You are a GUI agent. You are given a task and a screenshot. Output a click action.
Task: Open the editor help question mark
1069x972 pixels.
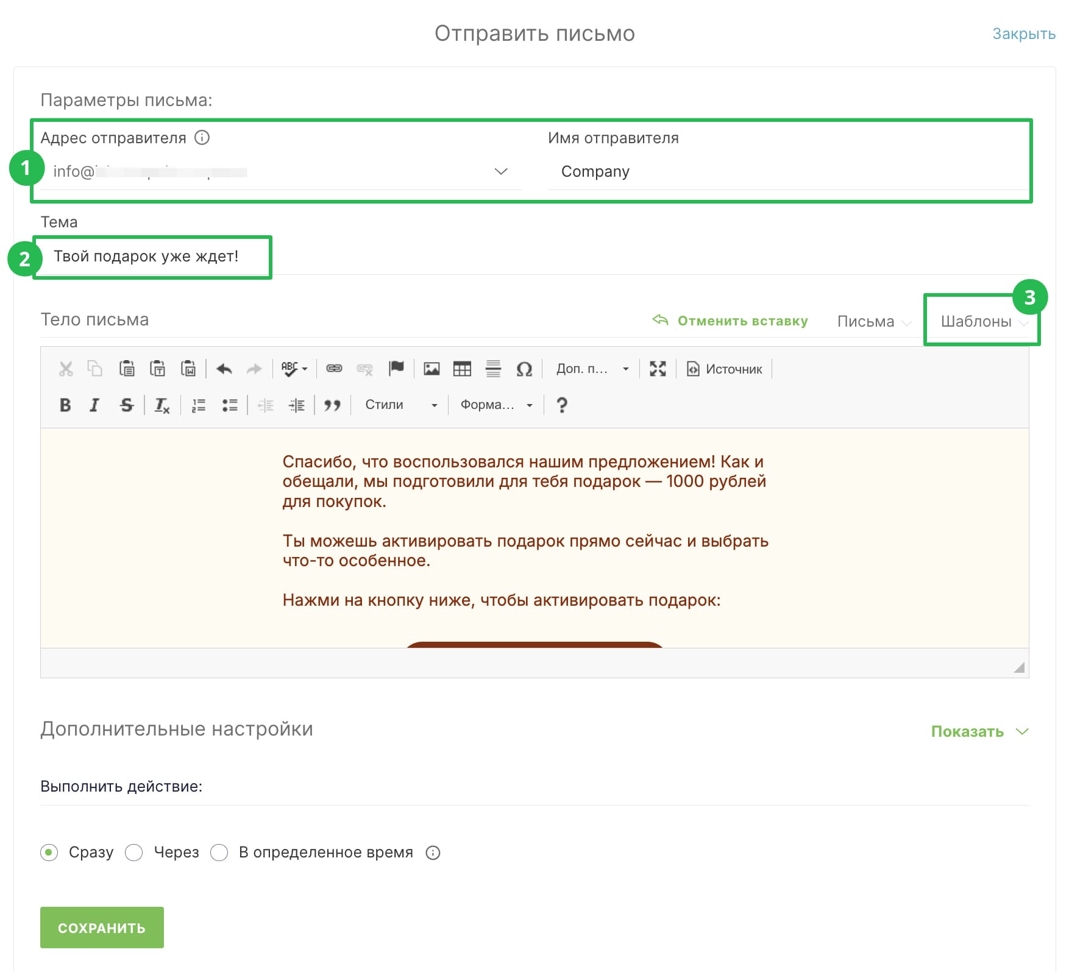pyautogui.click(x=562, y=405)
